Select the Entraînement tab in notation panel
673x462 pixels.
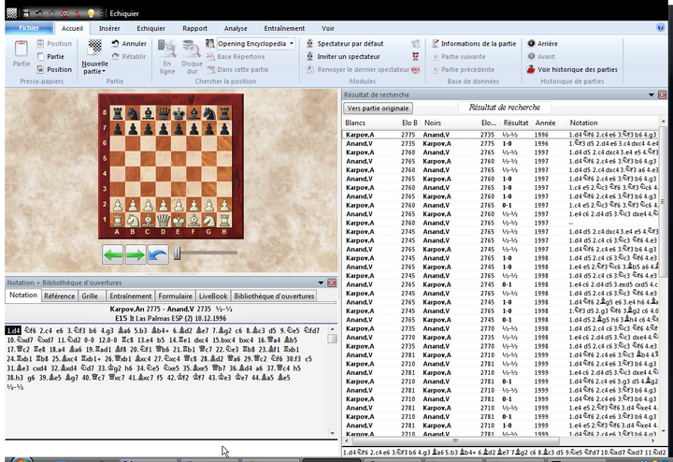click(x=131, y=296)
